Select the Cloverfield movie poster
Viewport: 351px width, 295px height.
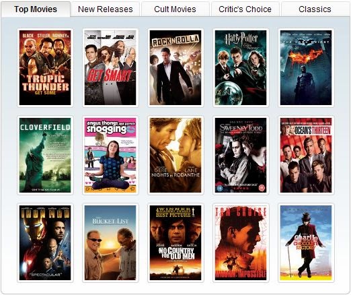click(45, 155)
